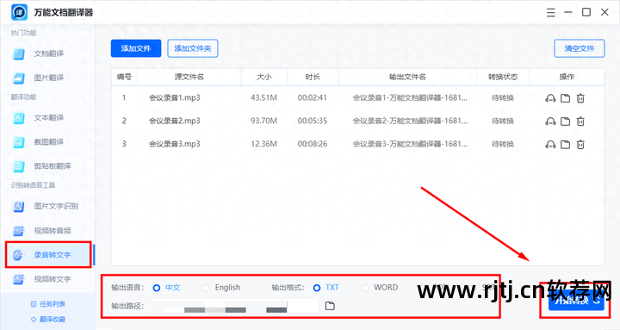Play 会议录音3.mp3 with headphone icon
This screenshot has width=620, height=330.
(x=550, y=145)
